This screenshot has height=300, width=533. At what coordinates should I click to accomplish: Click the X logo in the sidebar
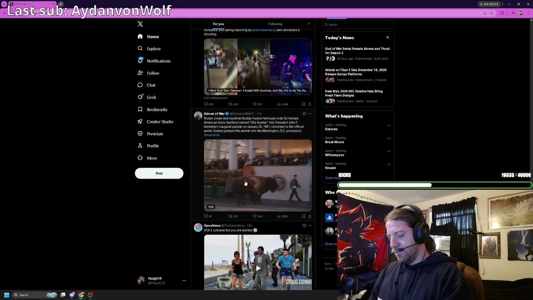point(140,24)
